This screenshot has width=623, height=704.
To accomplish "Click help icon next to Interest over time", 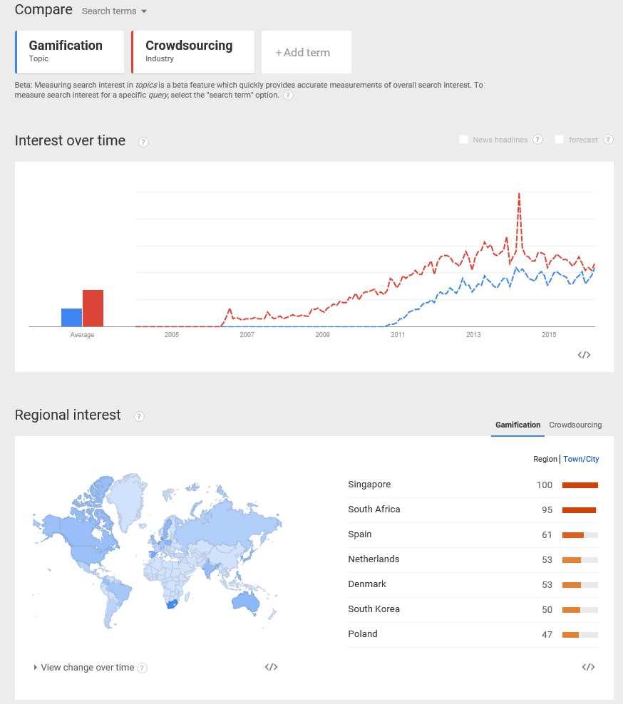I will coord(143,142).
